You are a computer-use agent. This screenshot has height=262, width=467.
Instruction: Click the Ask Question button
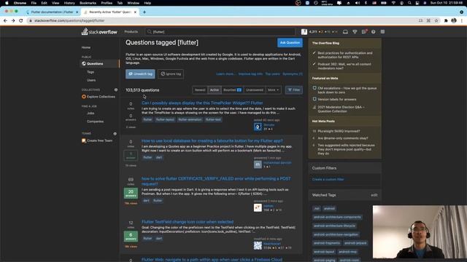pyautogui.click(x=290, y=42)
